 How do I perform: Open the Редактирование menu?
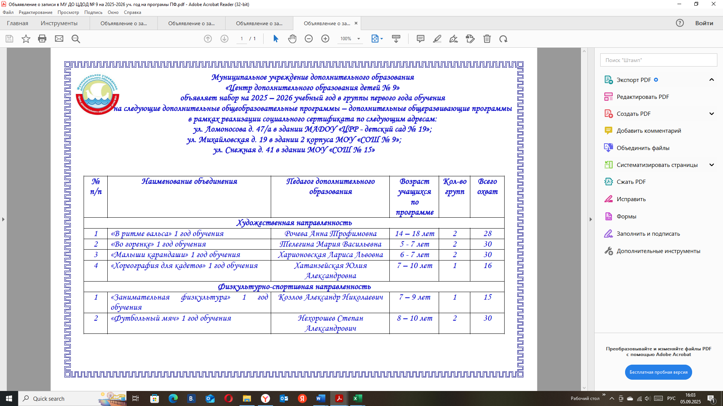35,12
